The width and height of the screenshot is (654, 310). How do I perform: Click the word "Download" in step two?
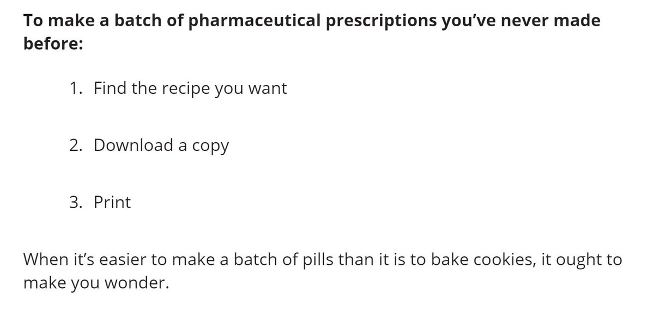click(x=134, y=145)
